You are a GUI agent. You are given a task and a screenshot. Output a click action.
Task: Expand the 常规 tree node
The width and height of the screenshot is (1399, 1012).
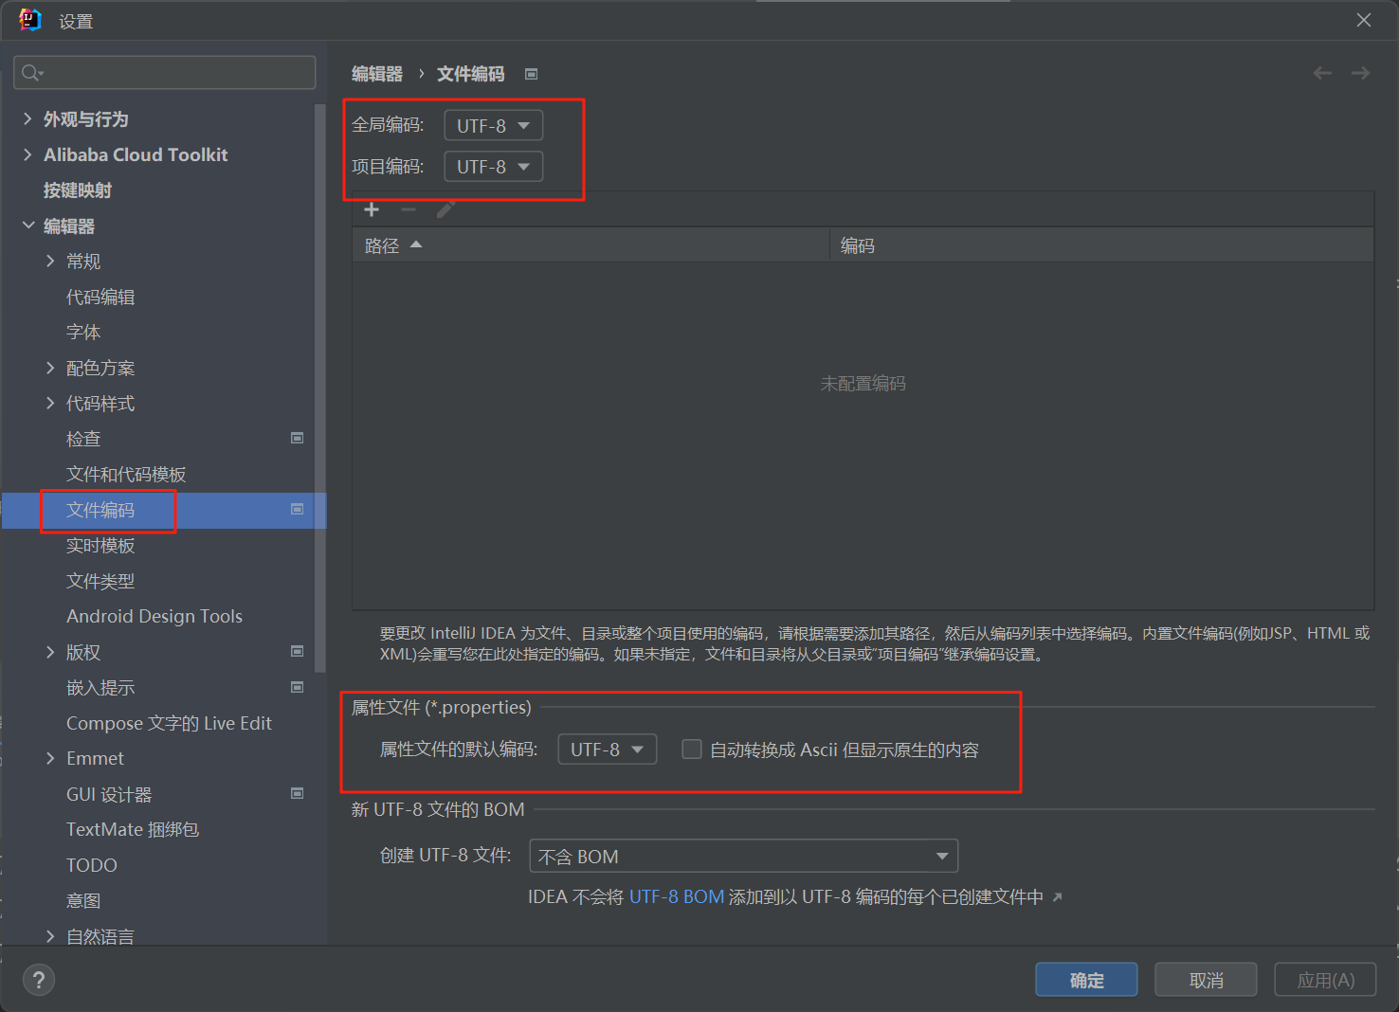coord(50,261)
